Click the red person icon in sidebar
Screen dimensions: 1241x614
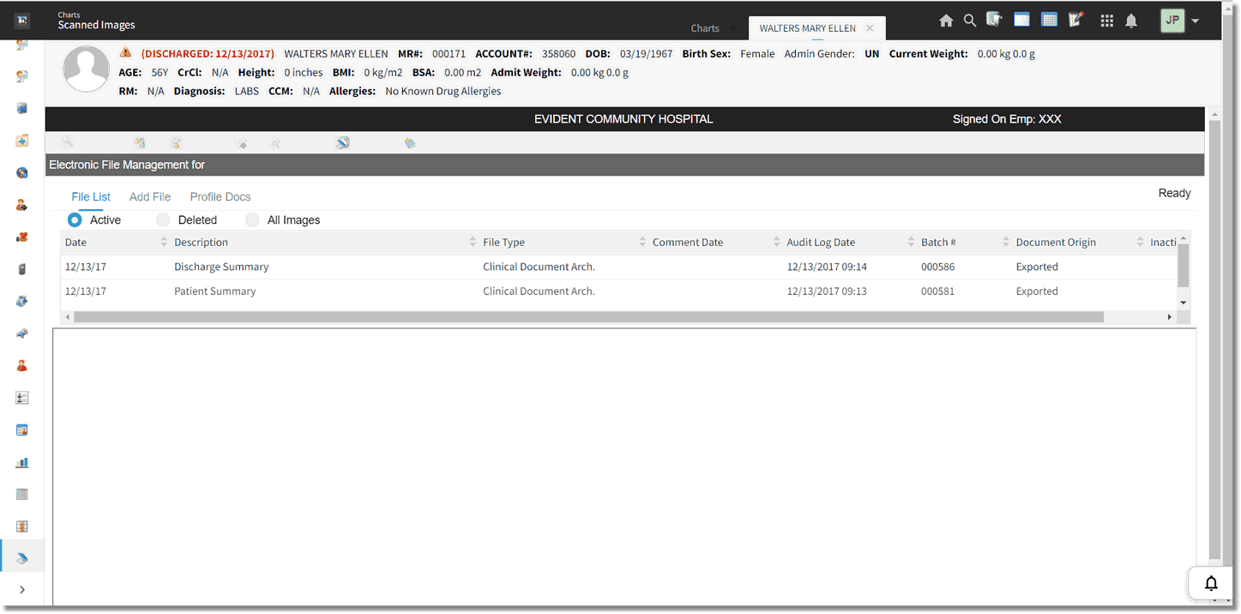coord(22,365)
